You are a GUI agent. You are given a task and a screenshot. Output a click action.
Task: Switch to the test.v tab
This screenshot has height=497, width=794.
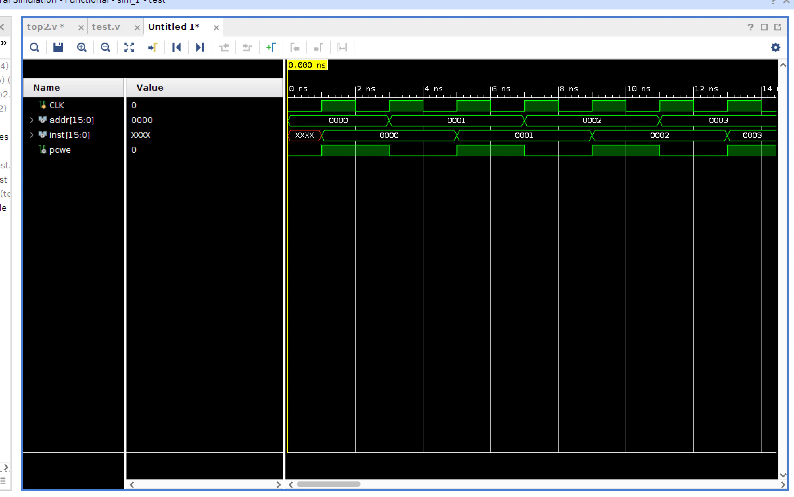tap(106, 27)
